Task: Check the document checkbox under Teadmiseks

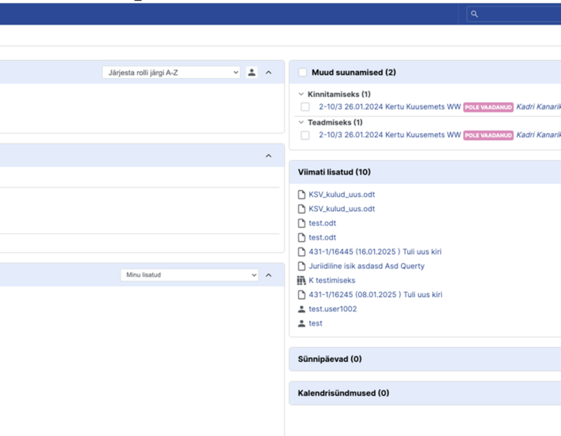Action: click(305, 135)
